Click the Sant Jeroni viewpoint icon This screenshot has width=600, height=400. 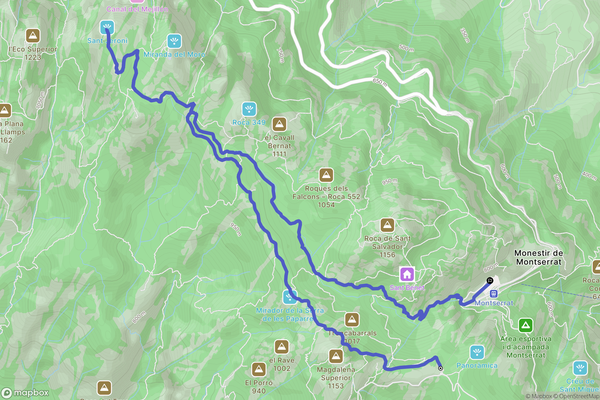[x=107, y=27]
